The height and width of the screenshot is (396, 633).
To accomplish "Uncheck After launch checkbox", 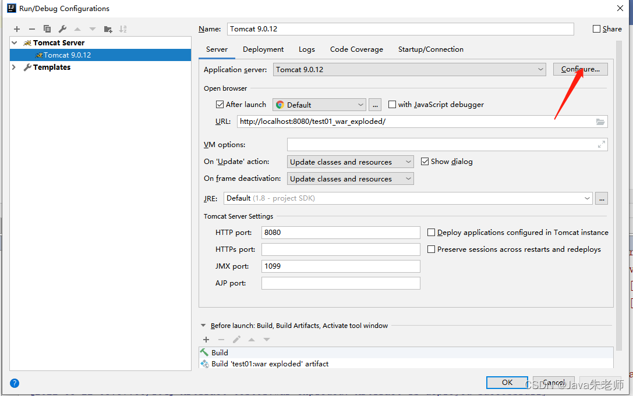I will pos(220,105).
